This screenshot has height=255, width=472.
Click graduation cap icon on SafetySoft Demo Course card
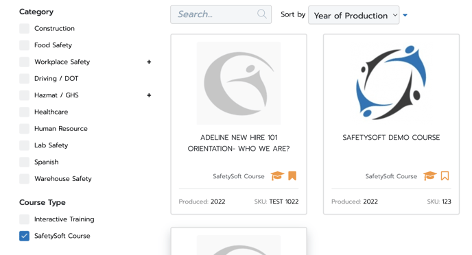point(430,175)
